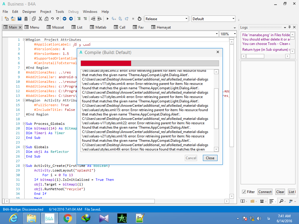Toggle auto-hide pin on Logs panel
The height and width of the screenshot is (224, 299).
point(289,27)
